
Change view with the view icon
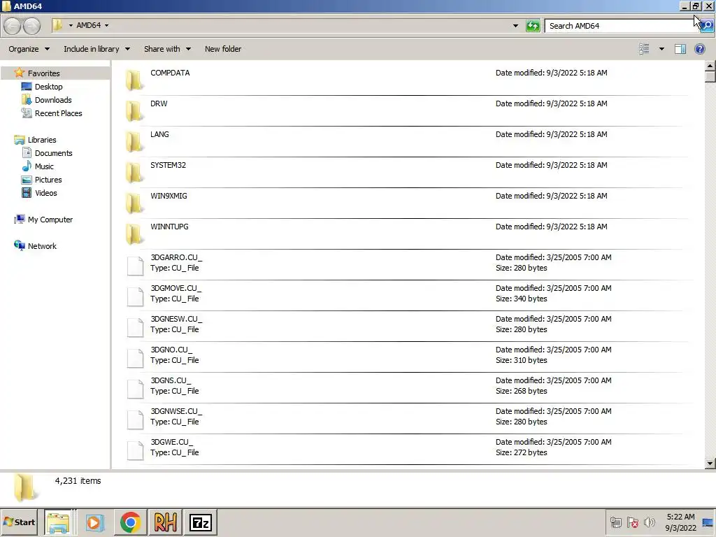644,49
